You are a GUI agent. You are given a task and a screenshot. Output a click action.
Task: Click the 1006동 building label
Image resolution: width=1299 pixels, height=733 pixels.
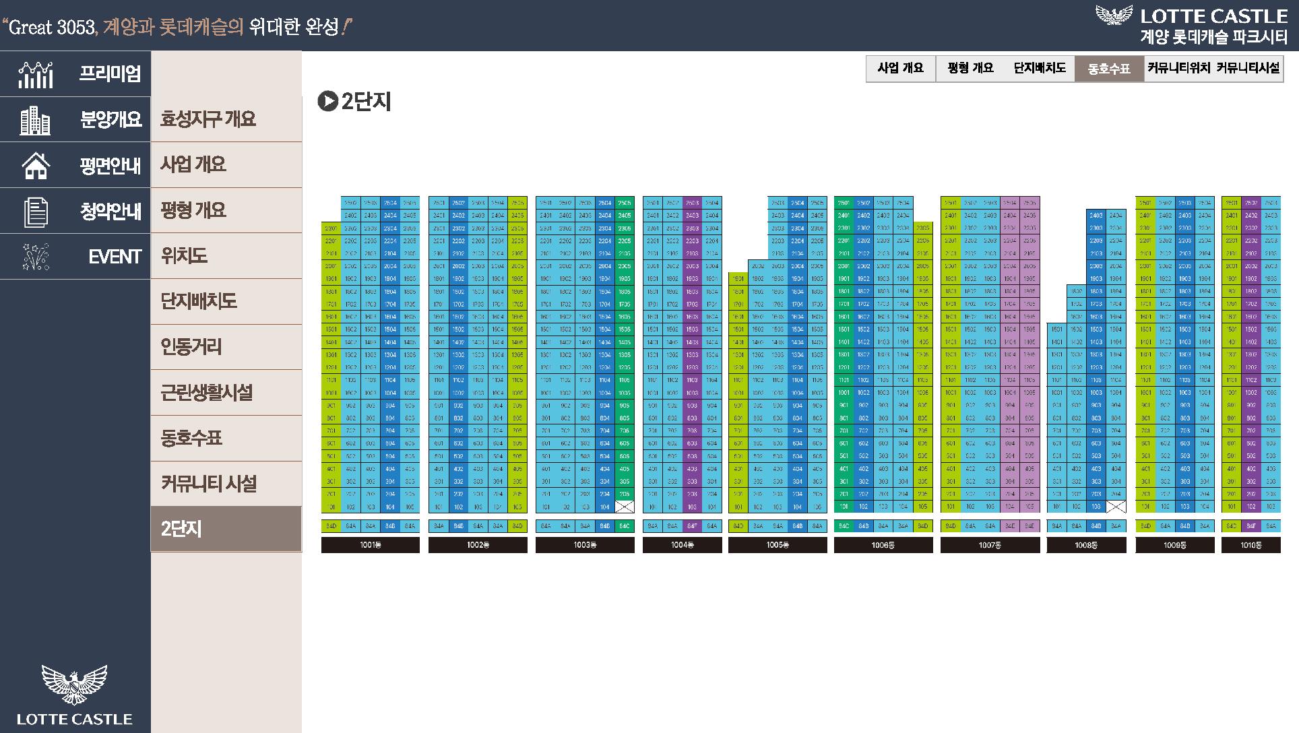(883, 545)
